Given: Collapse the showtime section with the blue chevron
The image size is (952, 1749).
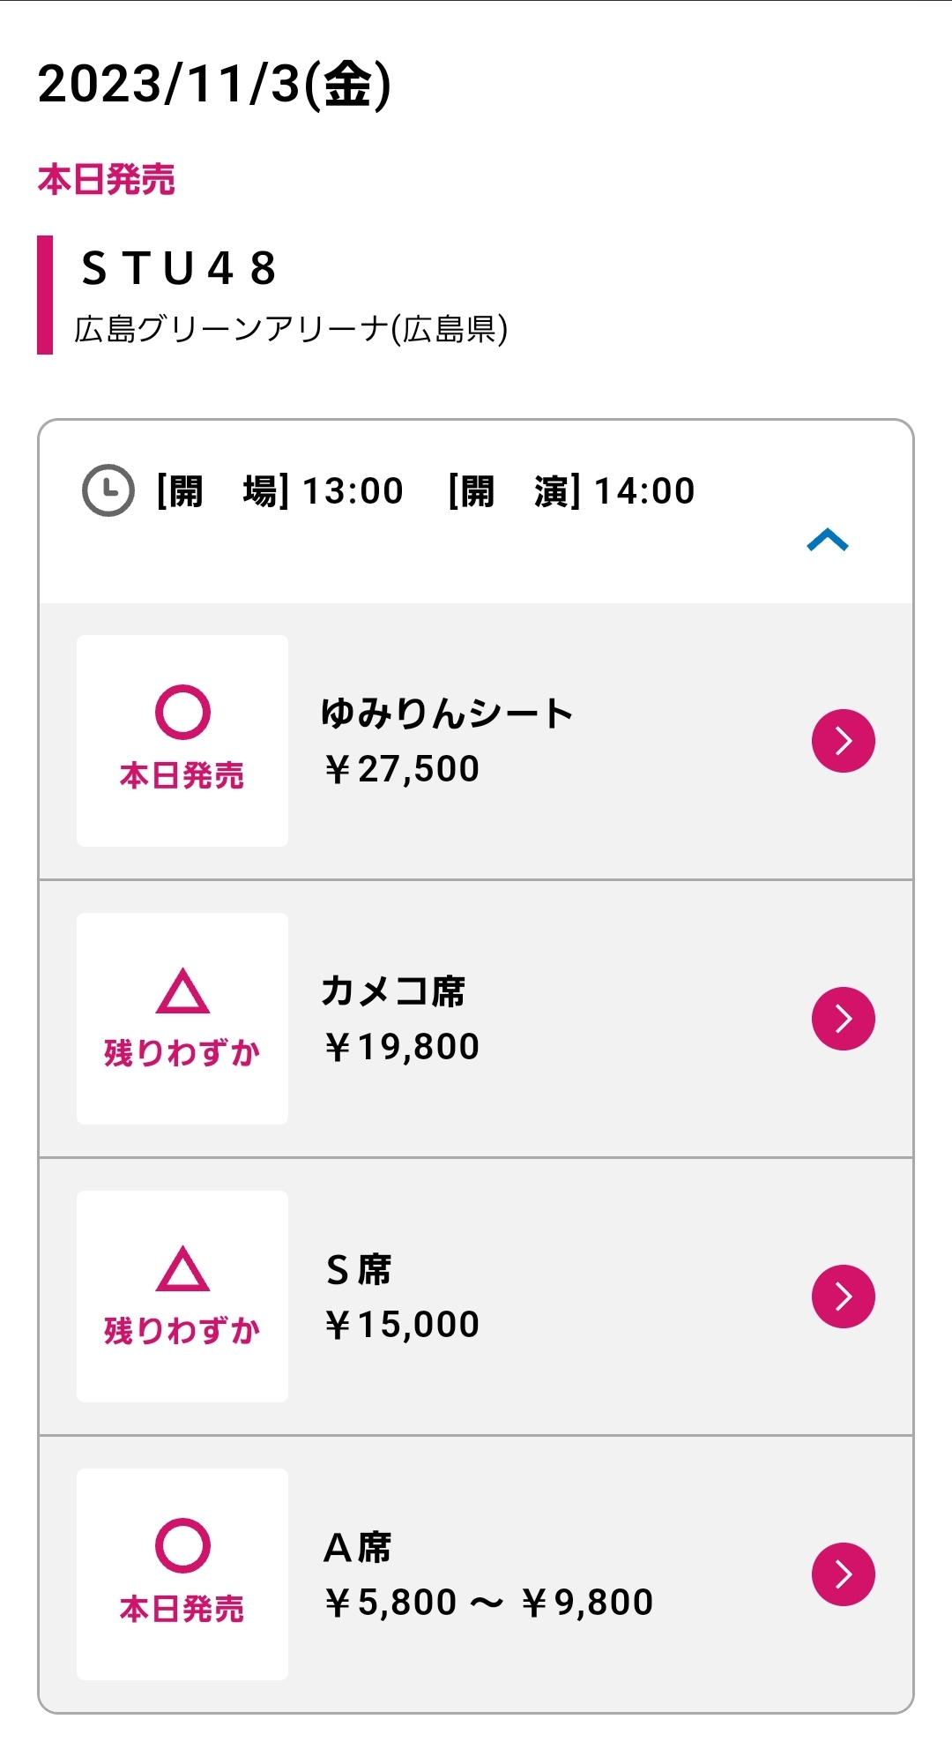Looking at the screenshot, I should (x=827, y=540).
